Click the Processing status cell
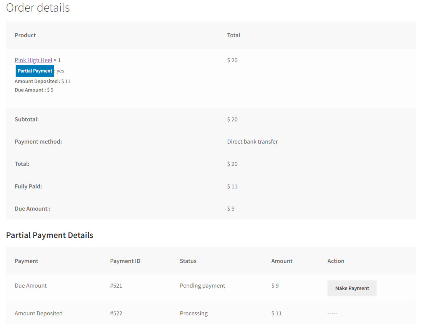The width and height of the screenshot is (421, 327). (x=194, y=313)
